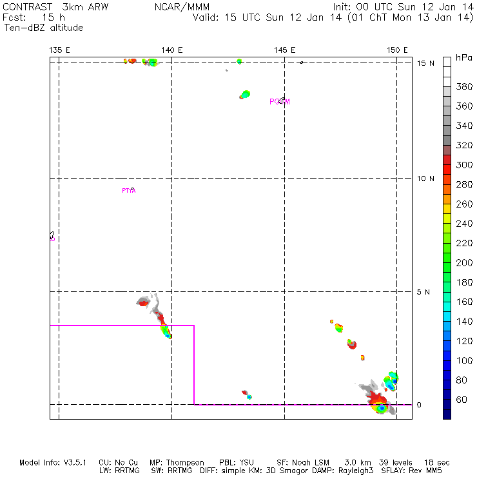The image size is (477, 477).
Task: Click the "SW: RRTMG" setting text
Action: coord(171,471)
